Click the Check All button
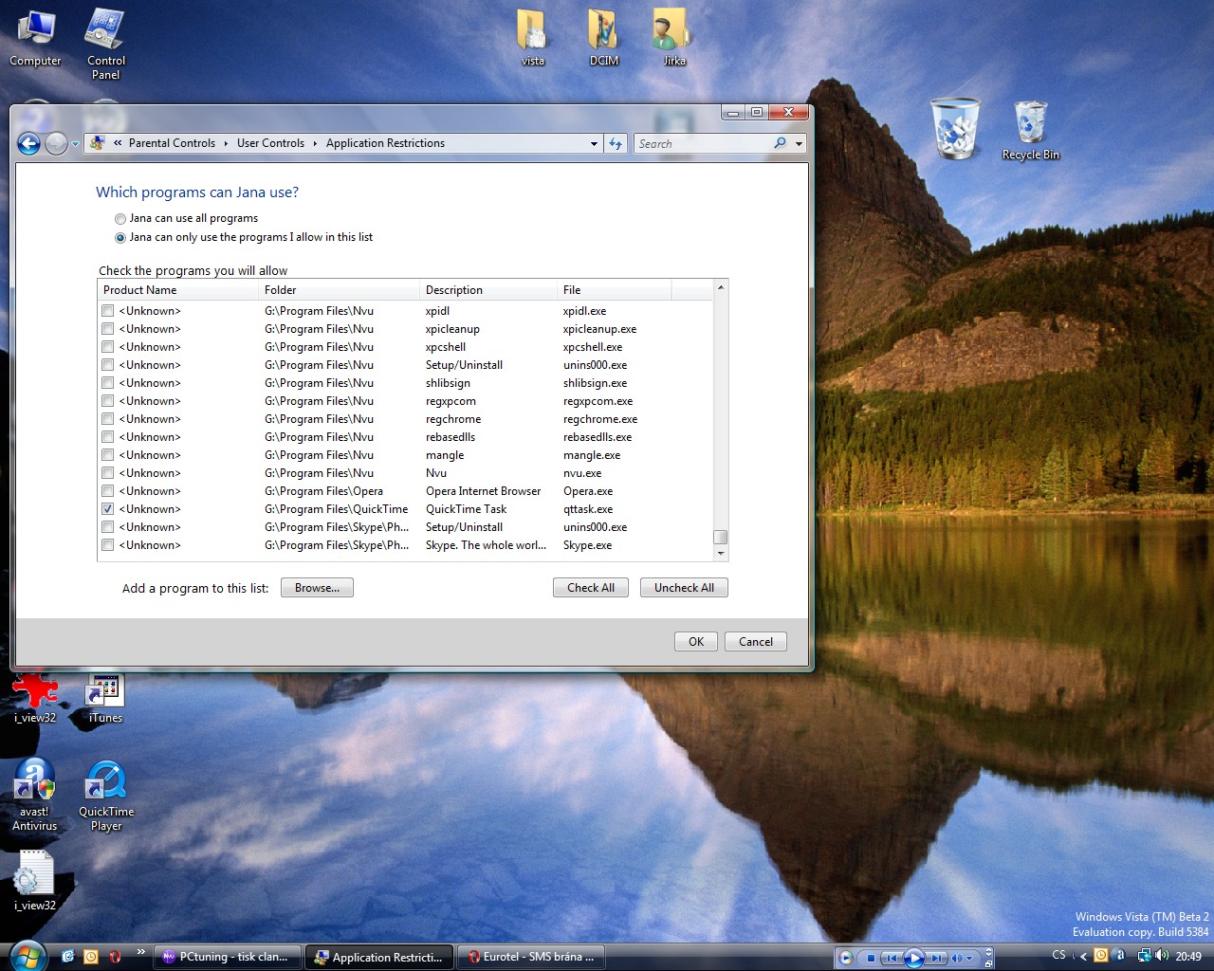The image size is (1214, 971). pyautogui.click(x=591, y=588)
